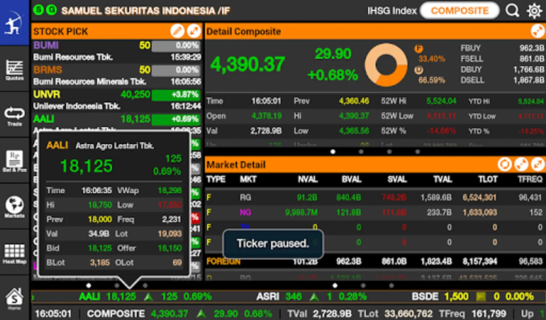Image resolution: width=546 pixels, height=320 pixels.
Task: Select the AALI ticker in Stock Pick list
Action: click(x=43, y=119)
